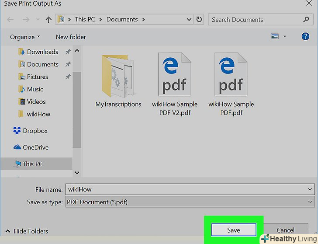318x244 pixels.
Task: Click the Forward navigation arrow
Action: [26, 20]
